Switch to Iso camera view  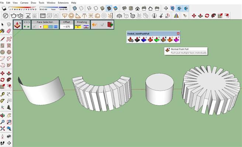click(x=124, y=8)
